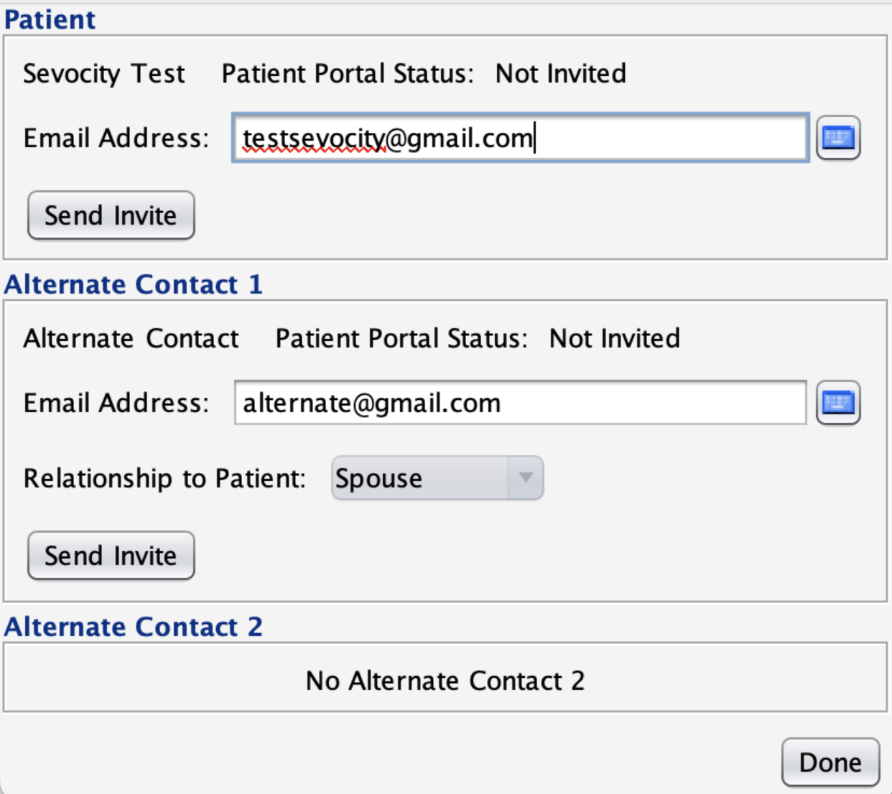Screen dimensions: 892x794
Task: Send invite to Alternate Contact 1
Action: click(111, 556)
